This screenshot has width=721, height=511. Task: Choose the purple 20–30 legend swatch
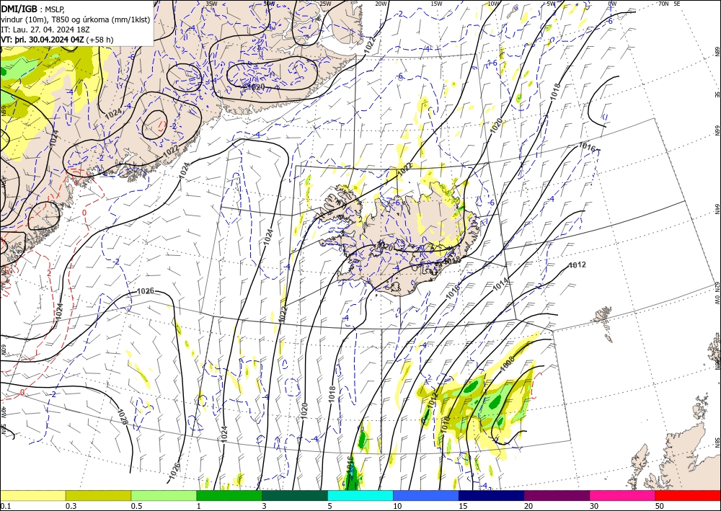tap(557, 495)
